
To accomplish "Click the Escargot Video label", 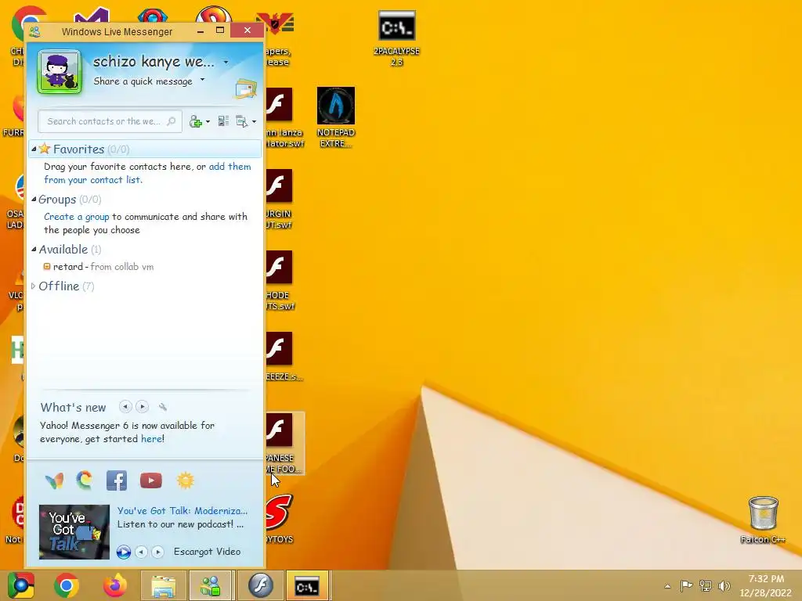I will (x=207, y=552).
